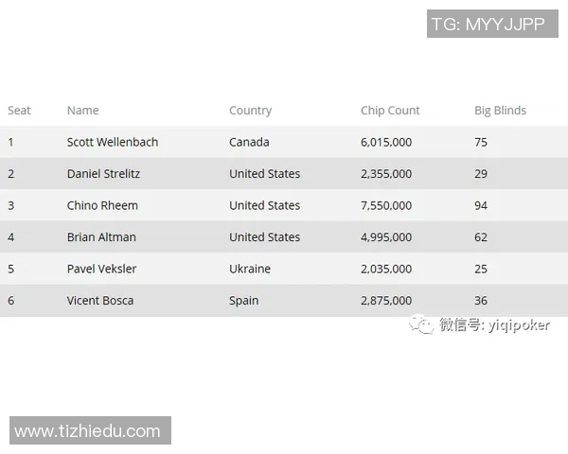Select player name Scott Wellenbach

113,142
